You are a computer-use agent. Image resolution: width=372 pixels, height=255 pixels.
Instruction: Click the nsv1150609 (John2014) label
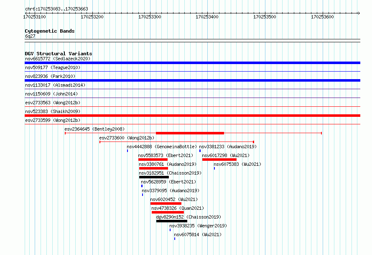(x=51, y=94)
